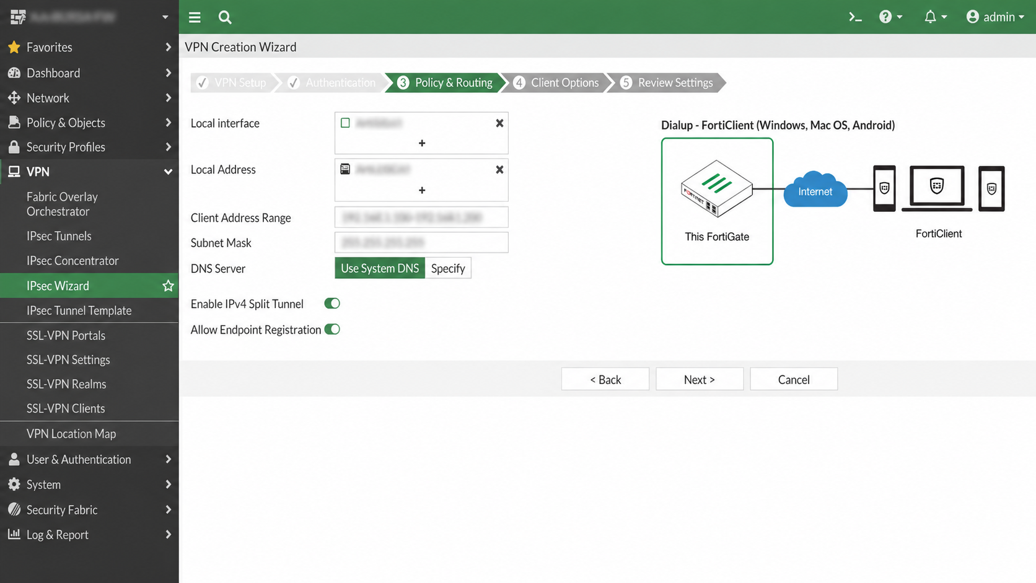Remove the Local interface entry with X
Image resolution: width=1036 pixels, height=583 pixels.
click(499, 123)
